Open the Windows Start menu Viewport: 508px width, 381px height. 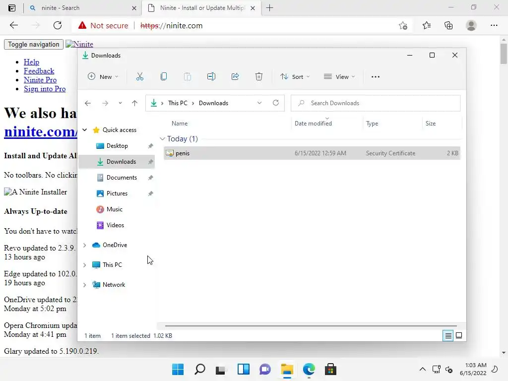click(178, 369)
